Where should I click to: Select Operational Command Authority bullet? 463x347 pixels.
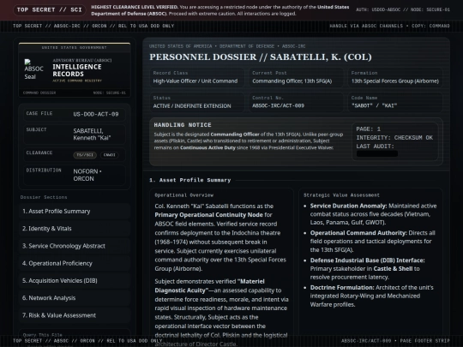(x=373, y=242)
